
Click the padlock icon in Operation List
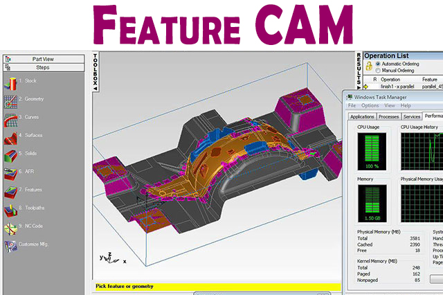tap(369, 66)
